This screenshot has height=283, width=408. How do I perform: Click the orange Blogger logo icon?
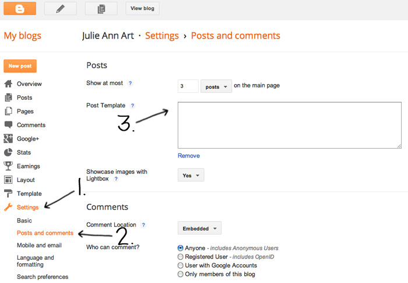pos(20,9)
